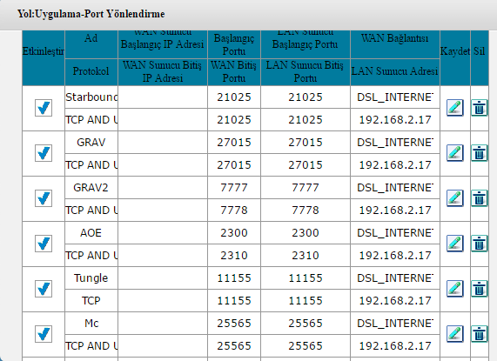Toggle the Tungle rule checkbox
This screenshot has width=497, height=361.
[44, 289]
